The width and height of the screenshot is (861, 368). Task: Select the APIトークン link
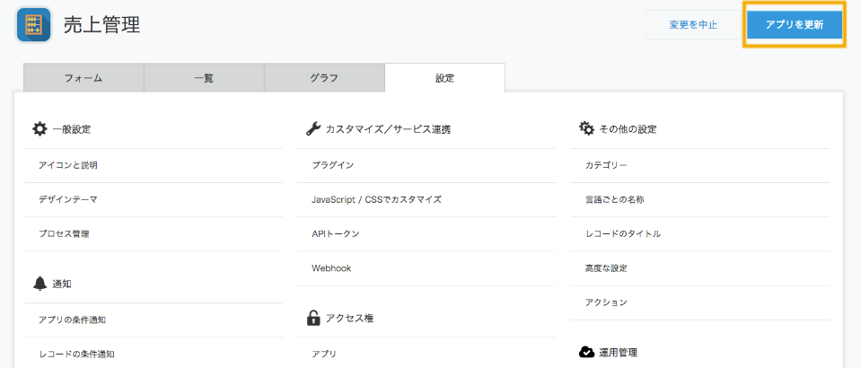tap(336, 233)
